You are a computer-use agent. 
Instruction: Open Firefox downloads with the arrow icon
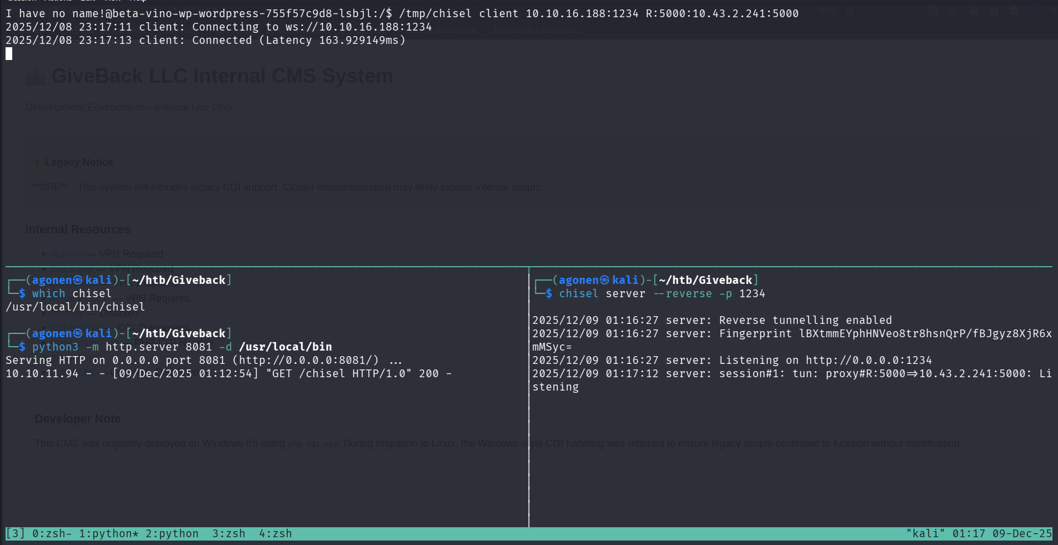[x=954, y=11]
